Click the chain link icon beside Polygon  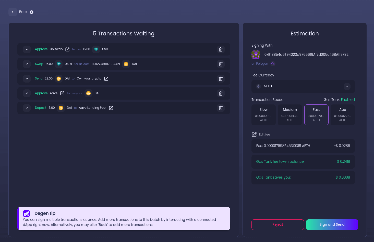coord(273,64)
